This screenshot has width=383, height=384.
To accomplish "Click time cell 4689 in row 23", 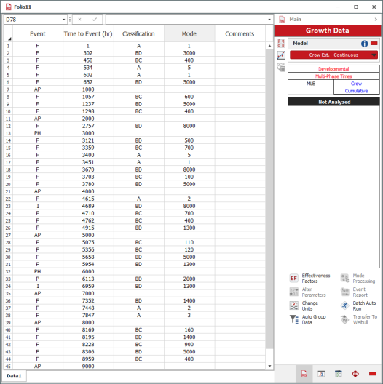I will point(88,206).
